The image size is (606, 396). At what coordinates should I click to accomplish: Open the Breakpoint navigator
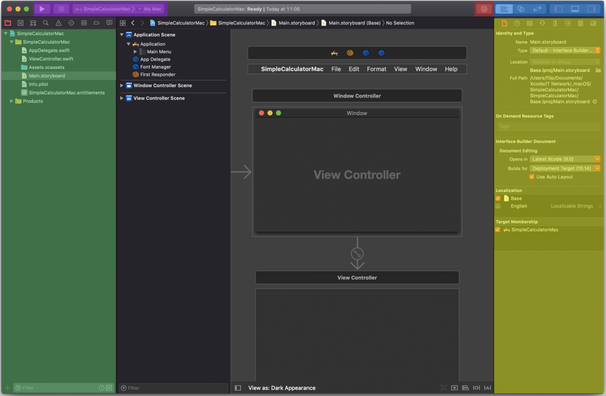96,23
